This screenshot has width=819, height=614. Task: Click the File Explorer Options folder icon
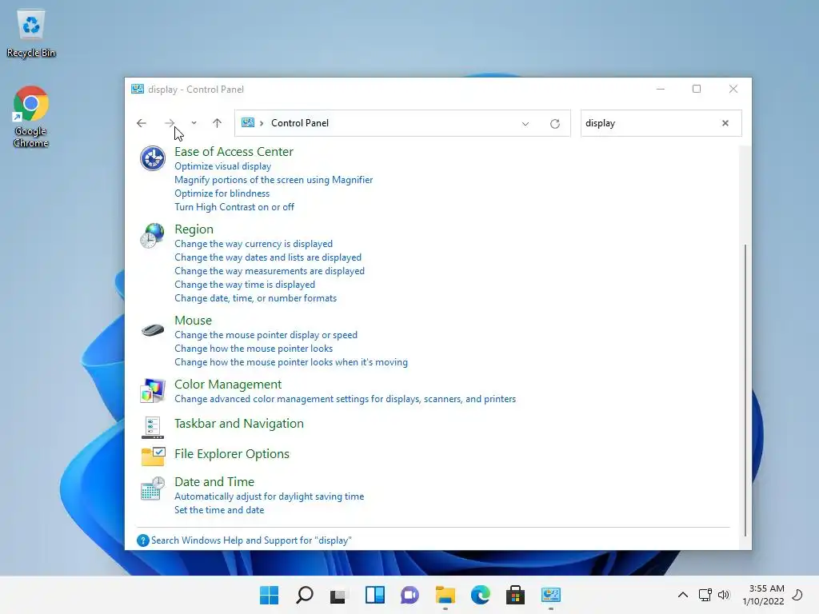tap(153, 457)
